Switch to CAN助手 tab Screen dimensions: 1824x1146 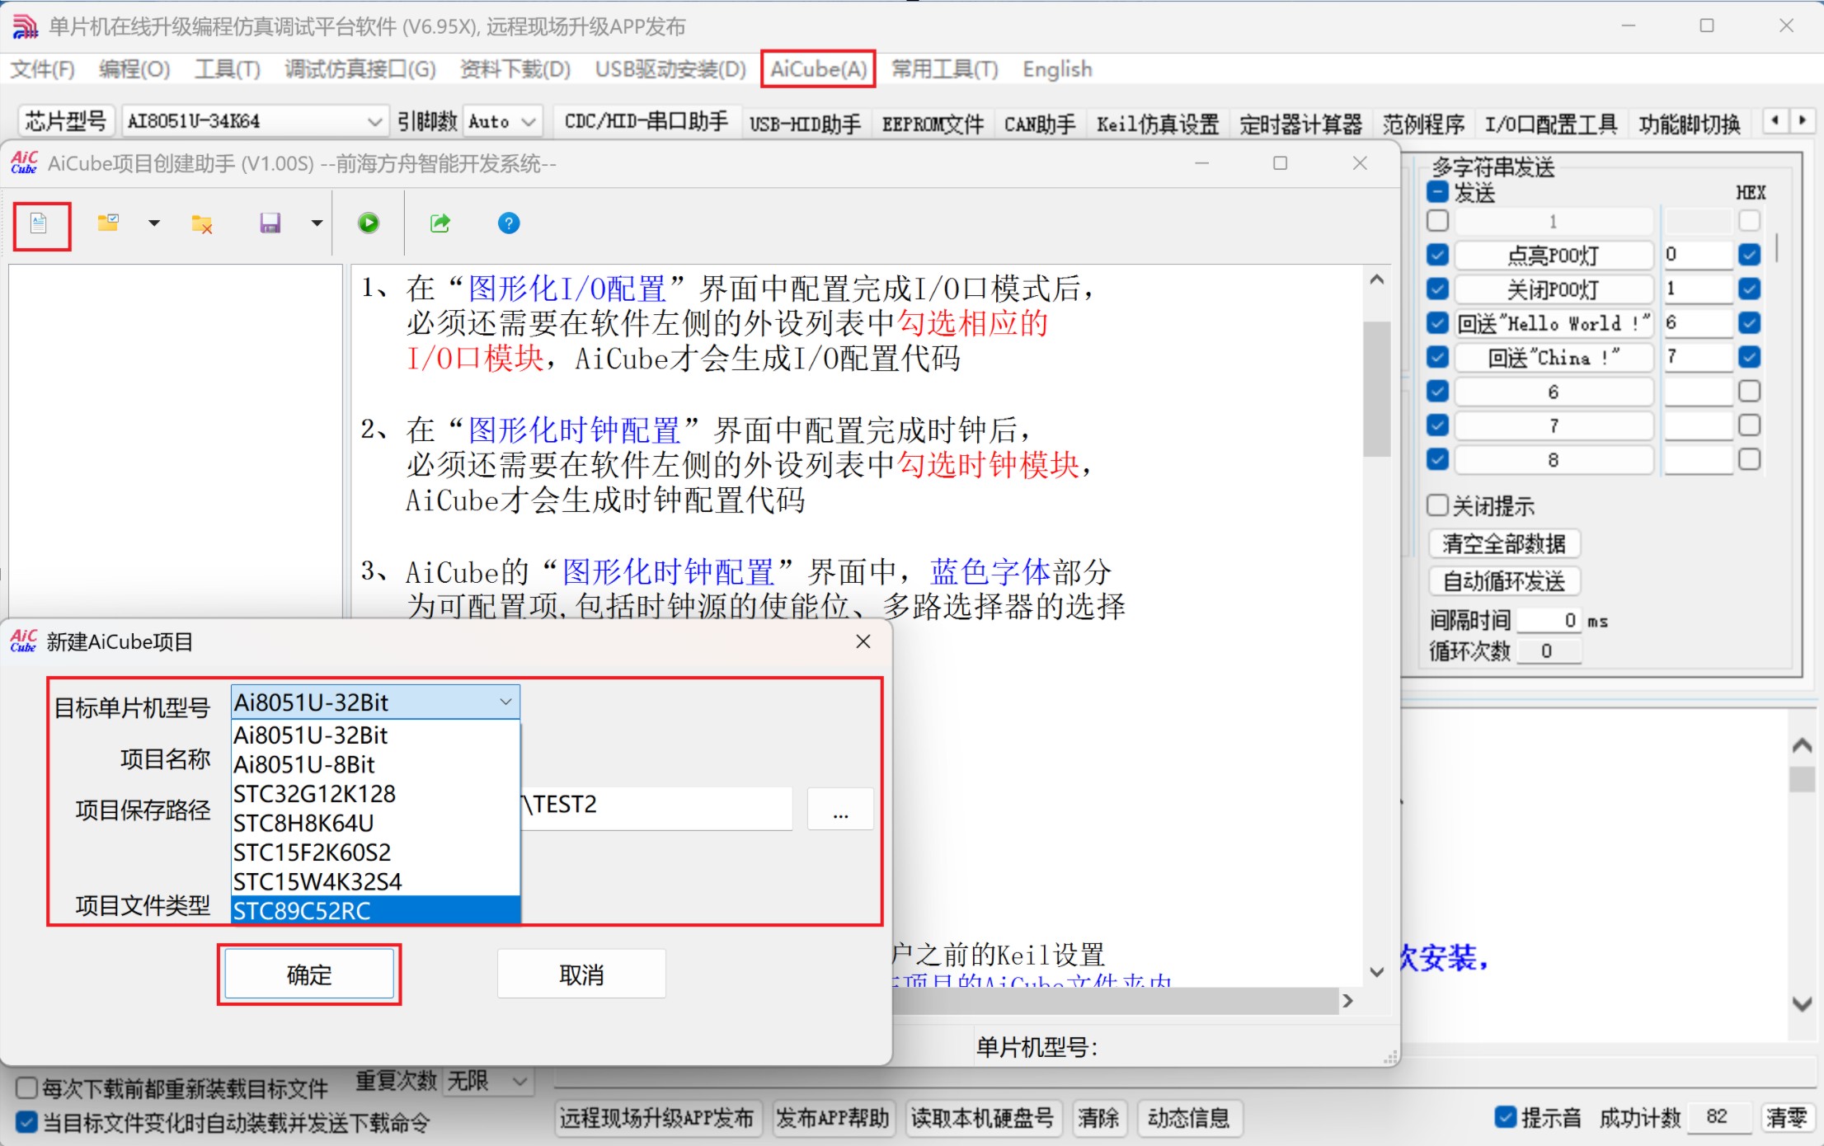tap(1040, 124)
